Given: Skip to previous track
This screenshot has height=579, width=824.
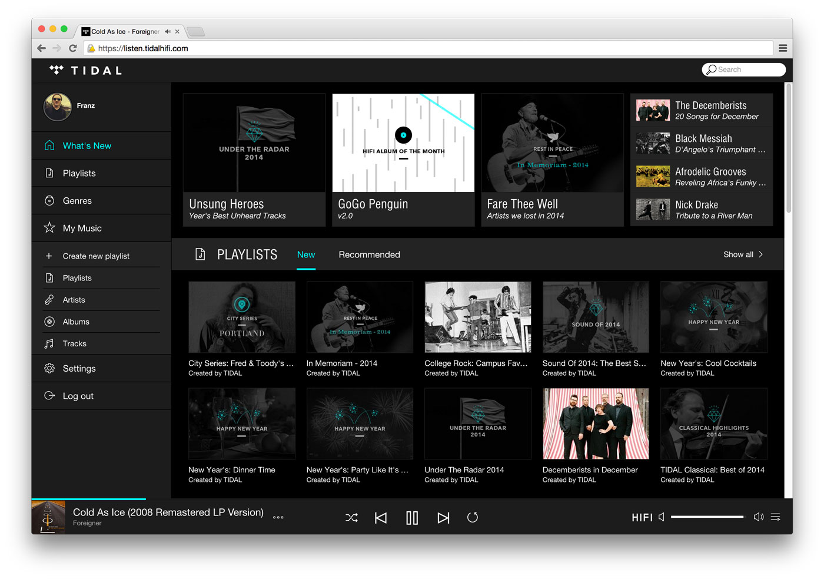Looking at the screenshot, I should click(381, 518).
